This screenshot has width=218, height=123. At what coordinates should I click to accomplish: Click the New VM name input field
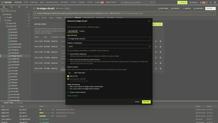tap(109, 39)
